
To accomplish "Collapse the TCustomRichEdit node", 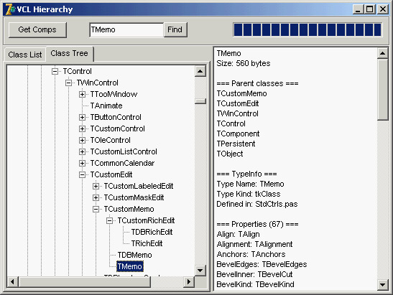I will (x=109, y=221).
